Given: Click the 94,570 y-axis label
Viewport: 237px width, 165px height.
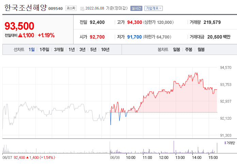Looking at the screenshot, I should pyautogui.click(x=226, y=67).
